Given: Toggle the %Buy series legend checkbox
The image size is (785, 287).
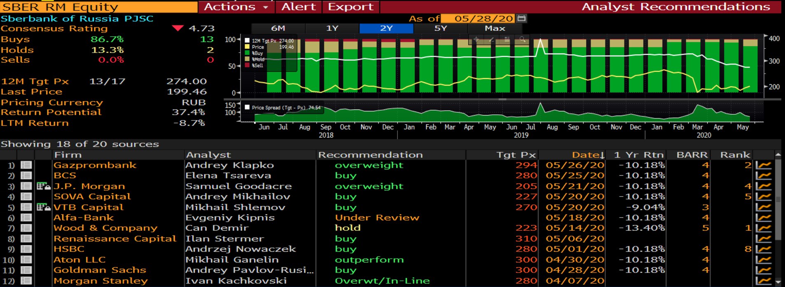Looking at the screenshot, I should click(x=247, y=53).
